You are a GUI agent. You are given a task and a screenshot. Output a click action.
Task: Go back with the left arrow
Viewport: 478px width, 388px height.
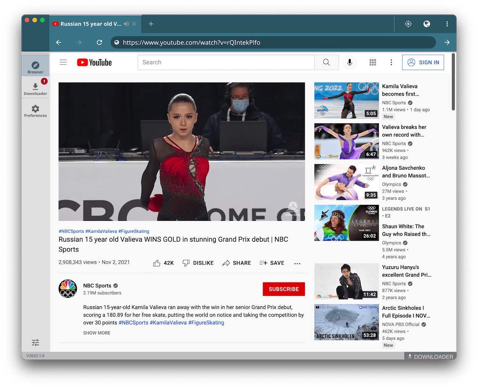point(59,43)
